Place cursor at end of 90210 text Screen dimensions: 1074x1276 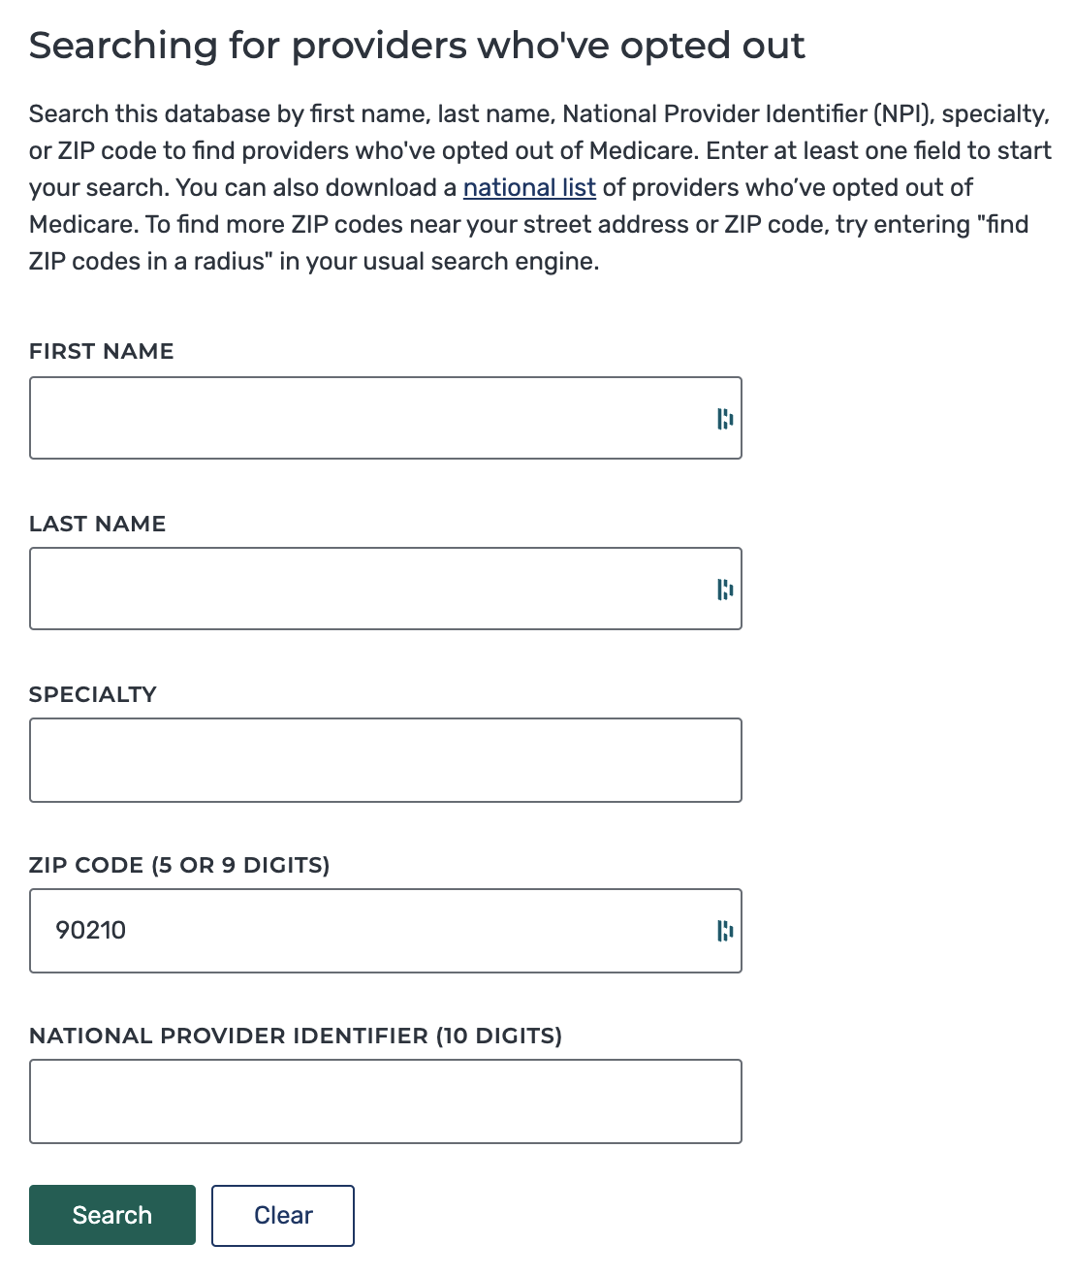click(129, 930)
